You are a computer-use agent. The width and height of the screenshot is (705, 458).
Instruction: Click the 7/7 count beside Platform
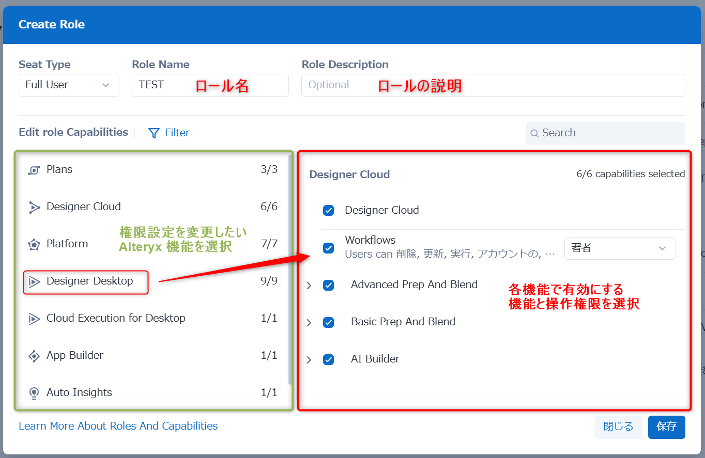(269, 244)
